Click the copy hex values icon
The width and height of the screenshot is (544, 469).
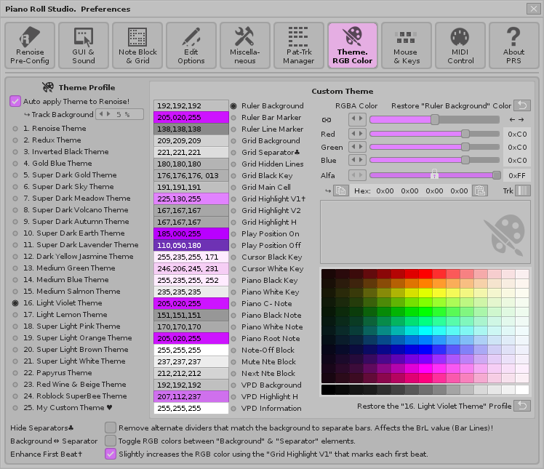[340, 191]
